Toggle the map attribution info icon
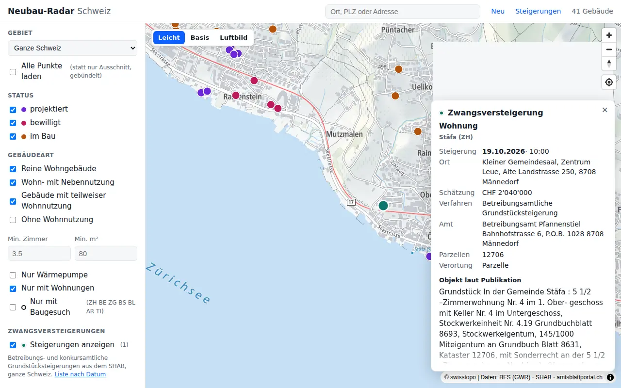Screen dimensions: 621x388 (610, 377)
